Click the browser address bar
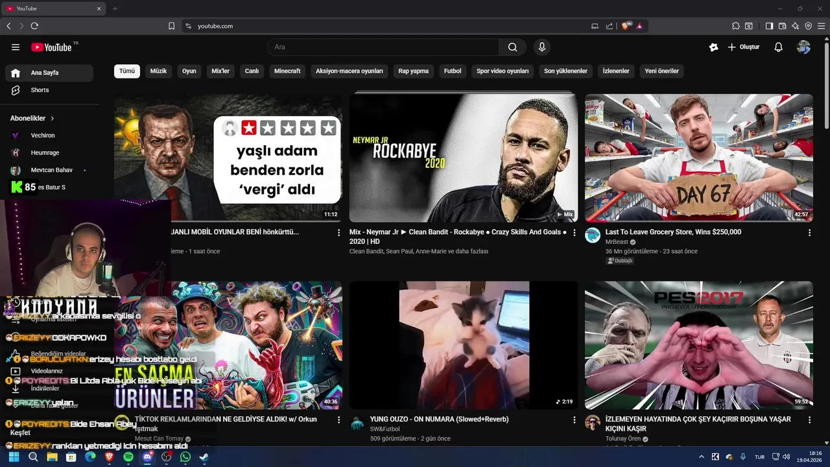Image resolution: width=830 pixels, height=467 pixels. point(389,26)
